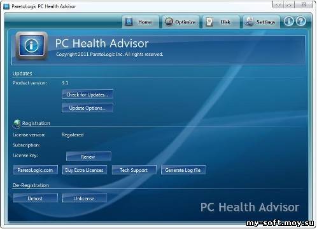Open the round info icon at top right

click(x=289, y=21)
